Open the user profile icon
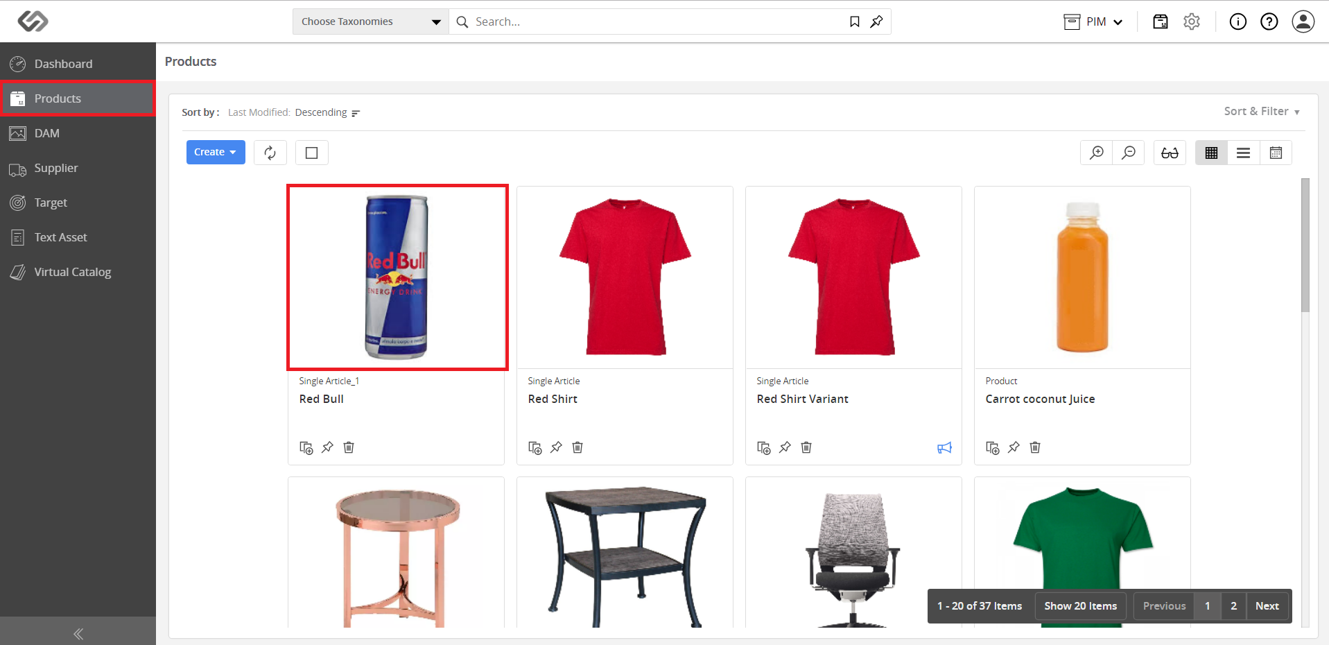Viewport: 1329px width, 645px height. pos(1303,21)
